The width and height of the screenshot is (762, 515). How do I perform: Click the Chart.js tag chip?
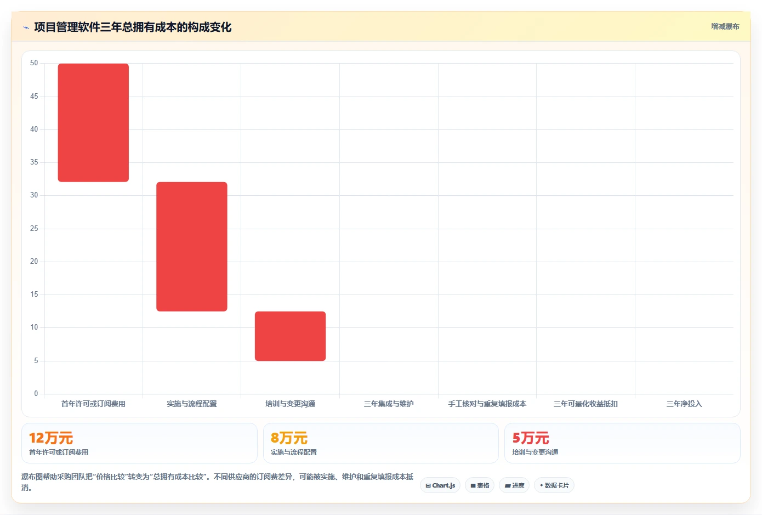click(x=440, y=485)
